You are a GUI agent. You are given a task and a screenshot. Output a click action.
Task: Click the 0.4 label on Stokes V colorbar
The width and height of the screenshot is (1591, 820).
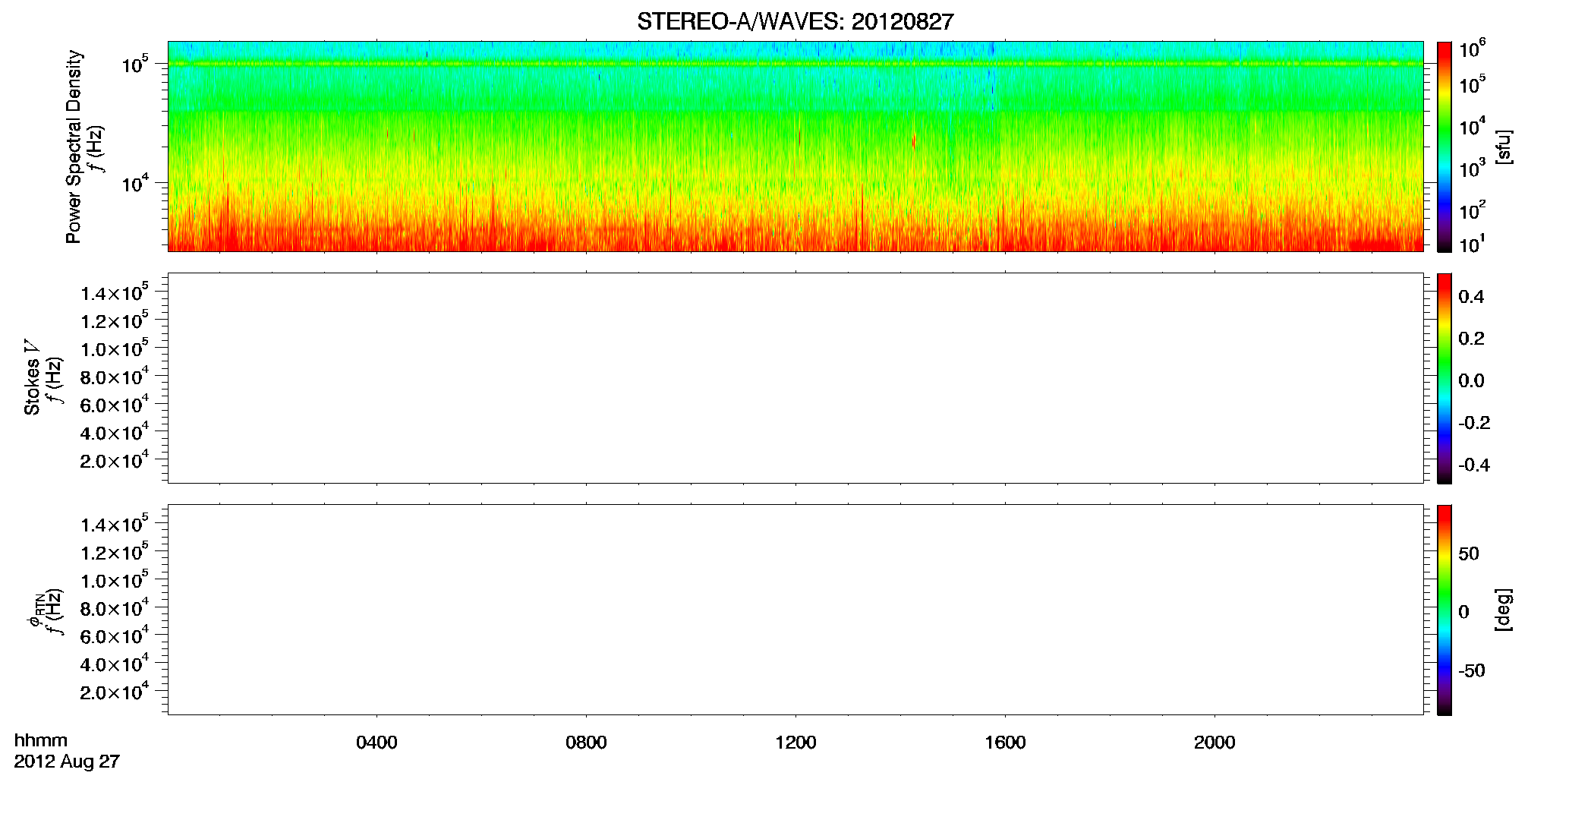click(x=1471, y=297)
